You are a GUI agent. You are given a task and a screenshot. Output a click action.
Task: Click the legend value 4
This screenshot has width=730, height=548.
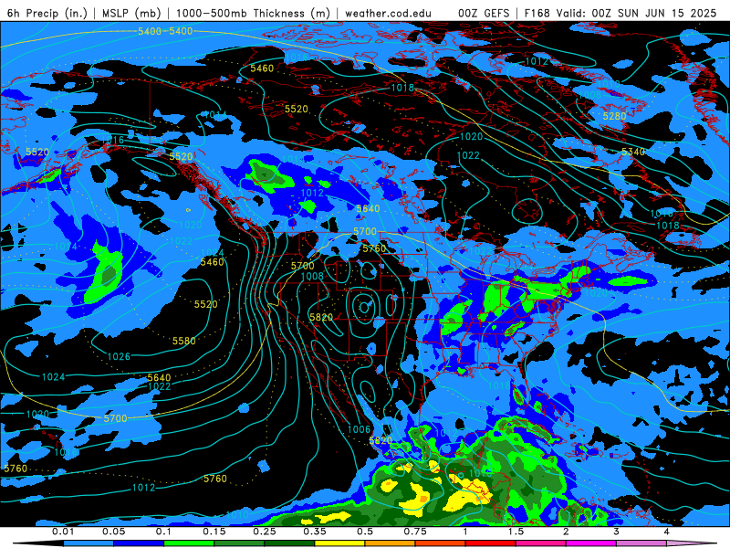point(666,532)
